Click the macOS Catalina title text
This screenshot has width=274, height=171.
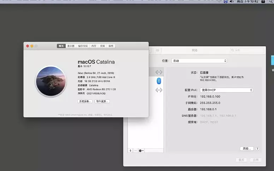[x=96, y=62]
